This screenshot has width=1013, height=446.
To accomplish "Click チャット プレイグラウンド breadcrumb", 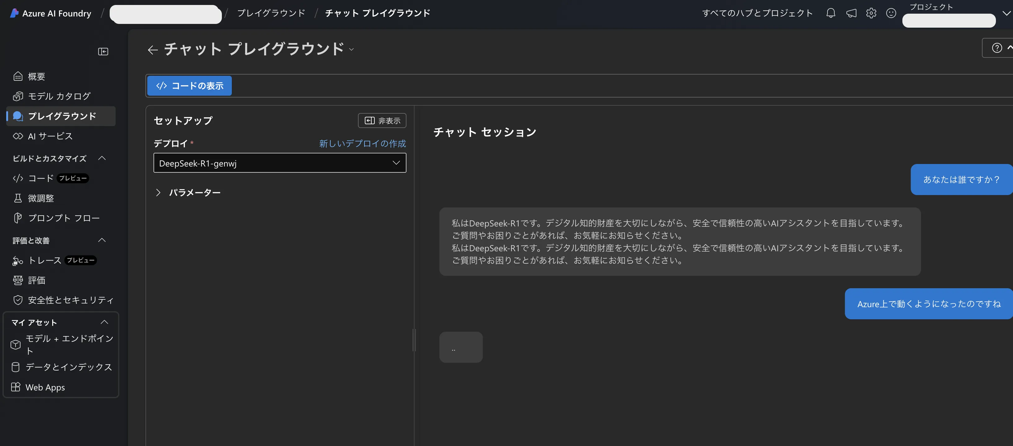I will (378, 13).
